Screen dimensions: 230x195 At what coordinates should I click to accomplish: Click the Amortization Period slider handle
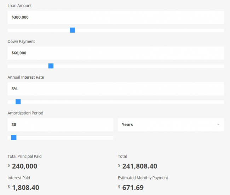14,138
